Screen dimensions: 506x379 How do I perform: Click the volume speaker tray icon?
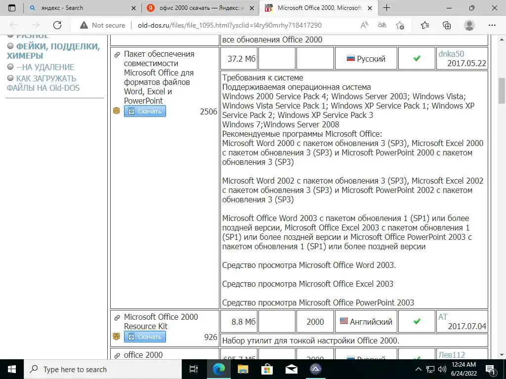pos(442,369)
